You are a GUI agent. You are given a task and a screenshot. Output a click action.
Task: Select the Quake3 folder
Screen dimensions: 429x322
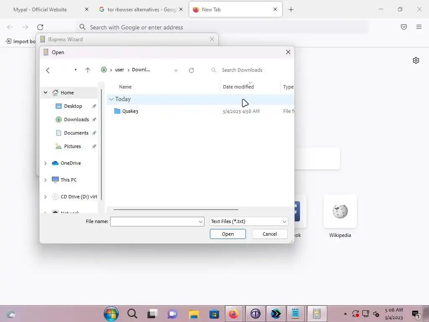(130, 111)
